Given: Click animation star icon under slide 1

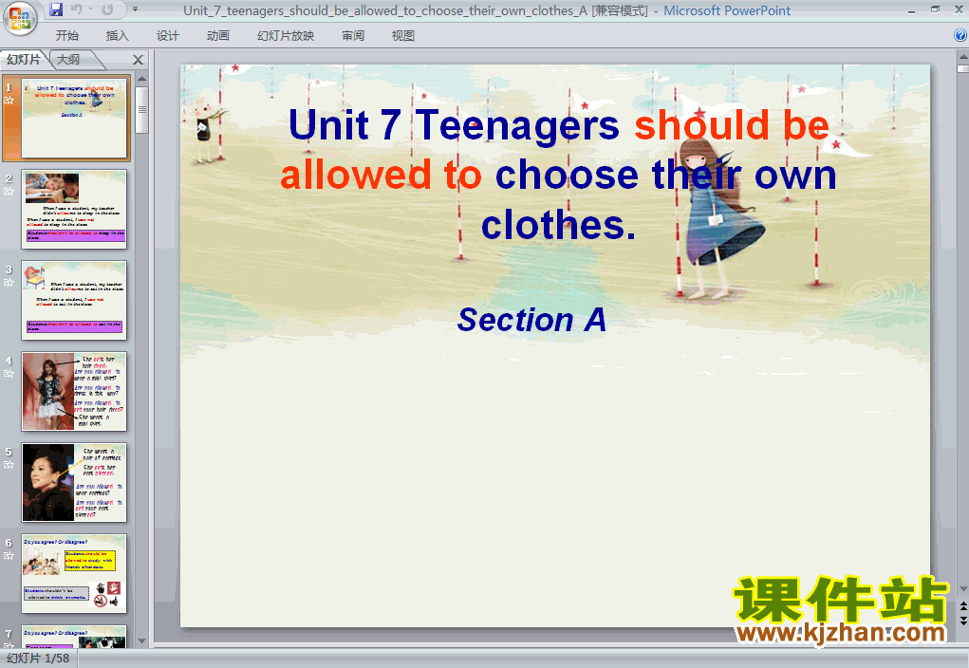Looking at the screenshot, I should pos(9,101).
